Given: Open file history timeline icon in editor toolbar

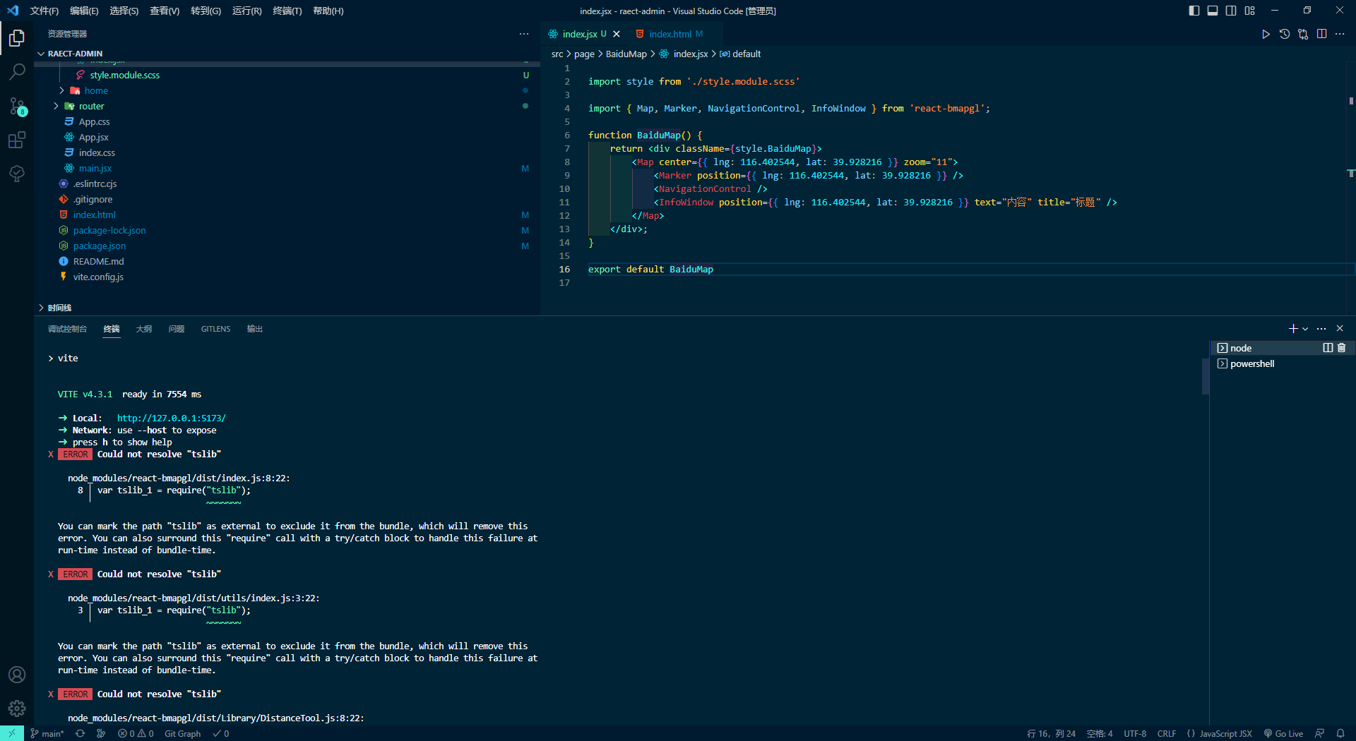Looking at the screenshot, I should [1285, 34].
